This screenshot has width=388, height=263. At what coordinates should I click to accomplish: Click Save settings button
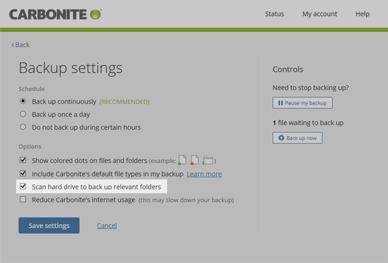tap(49, 225)
